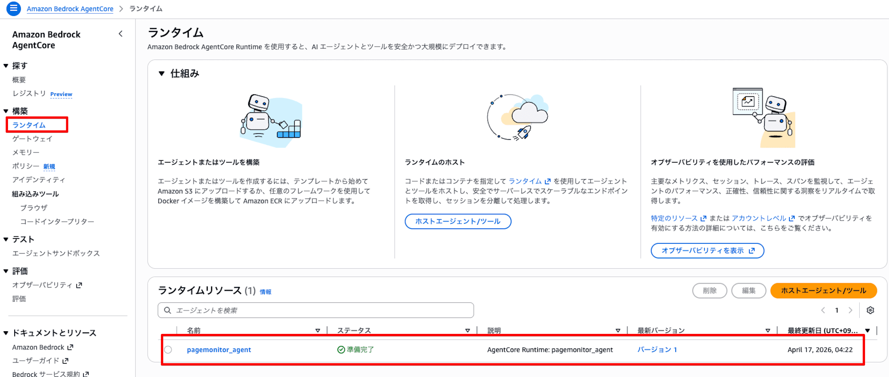This screenshot has height=377, width=889.
Task: Collapse the テスト navigation section
Action: 6,239
